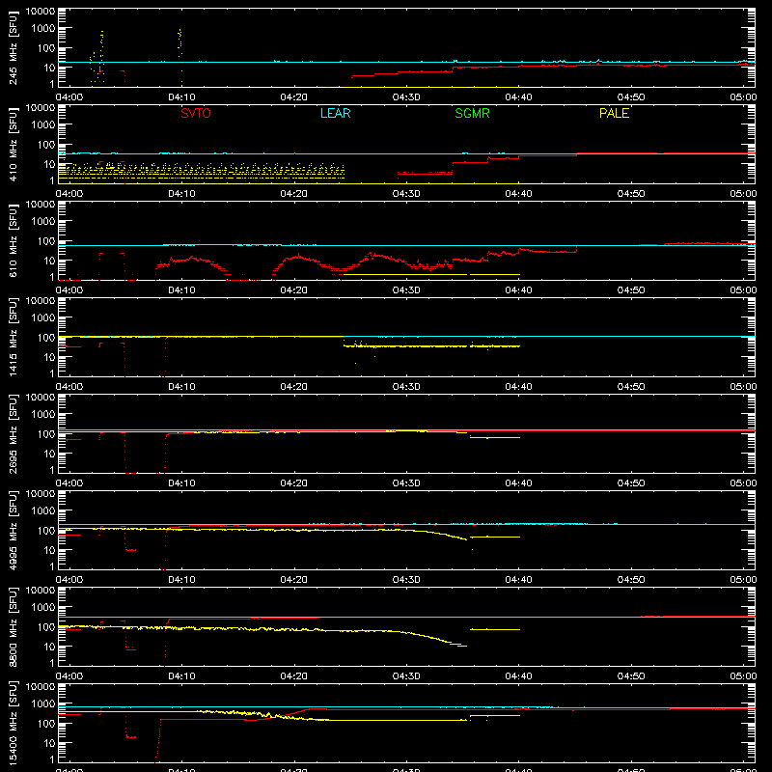Click 05:00 under the 245 MHz plot
This screenshot has height=772, width=772.
pyautogui.click(x=743, y=97)
